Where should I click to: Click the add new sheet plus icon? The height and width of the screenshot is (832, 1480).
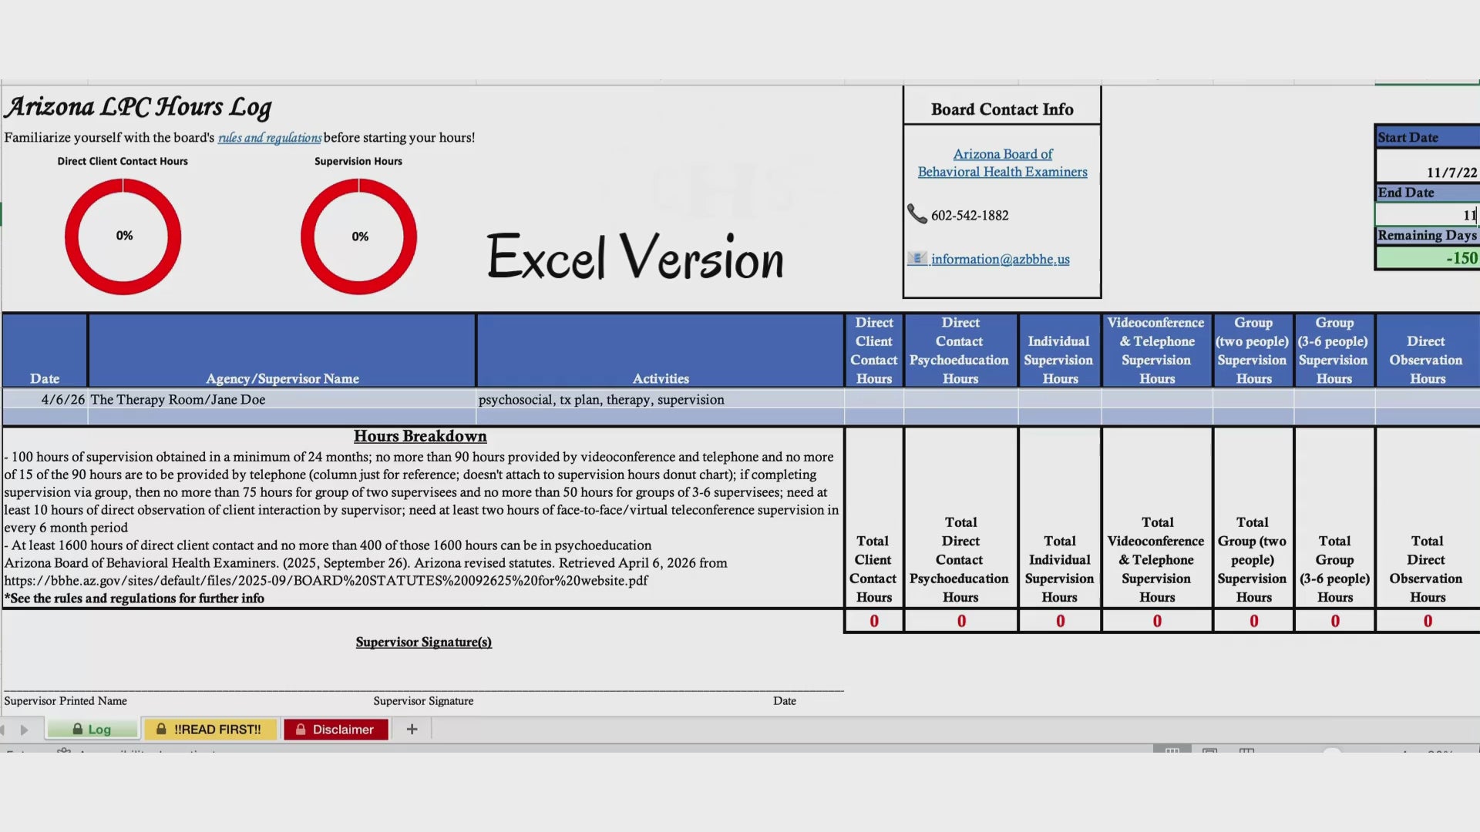click(412, 729)
